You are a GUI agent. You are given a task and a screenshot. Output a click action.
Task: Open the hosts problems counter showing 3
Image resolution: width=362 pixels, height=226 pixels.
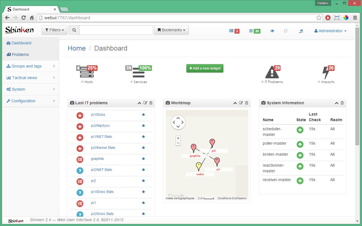(234, 31)
